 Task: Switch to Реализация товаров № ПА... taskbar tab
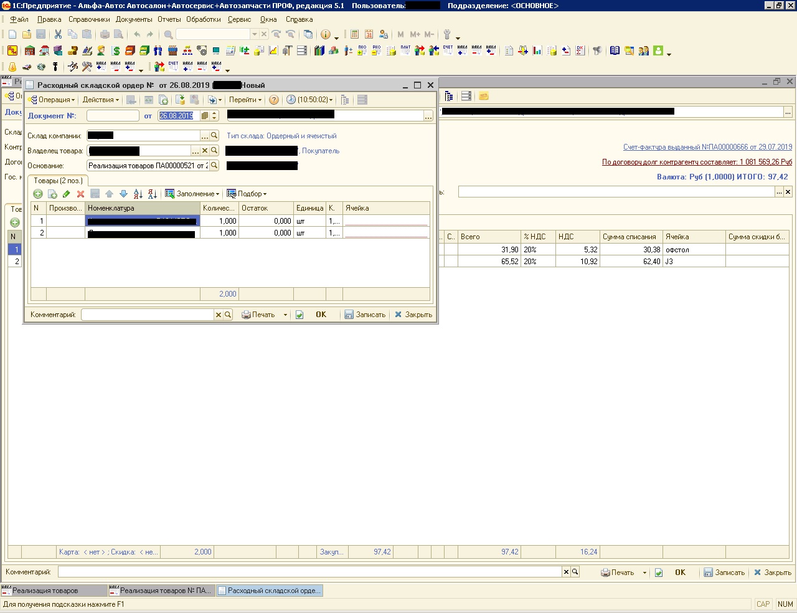[161, 591]
